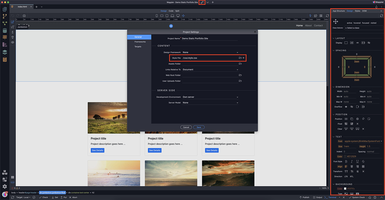Center align text in Align row
The image size is (385, 200).
coord(352,167)
